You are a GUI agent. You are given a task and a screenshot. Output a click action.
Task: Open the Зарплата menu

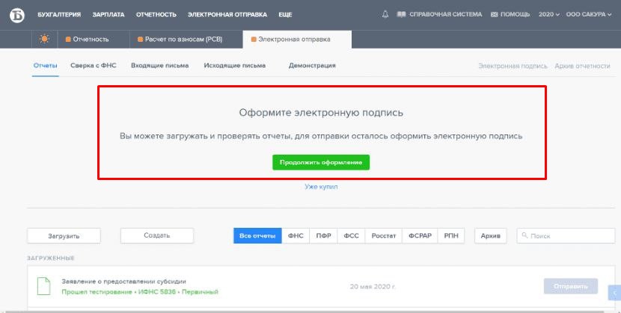108,15
